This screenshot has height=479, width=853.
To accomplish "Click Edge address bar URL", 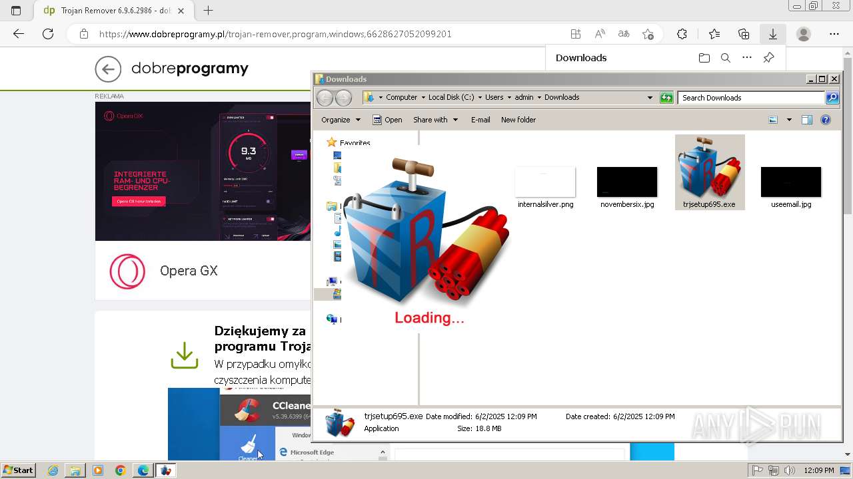I will tap(275, 34).
